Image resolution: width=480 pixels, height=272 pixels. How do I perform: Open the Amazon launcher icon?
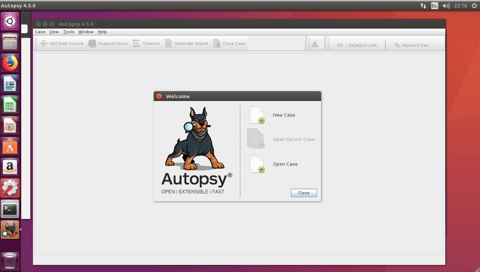pos(10,167)
